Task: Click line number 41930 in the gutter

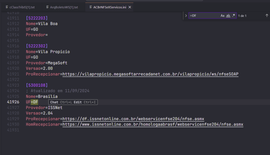Action: [x=13, y=124]
